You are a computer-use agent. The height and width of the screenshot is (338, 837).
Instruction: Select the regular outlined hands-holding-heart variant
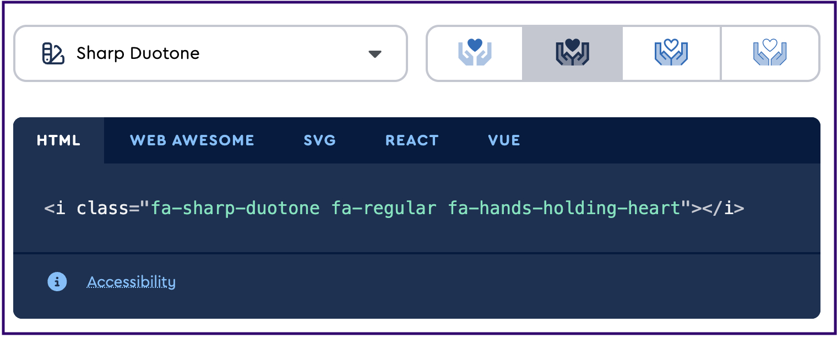671,53
